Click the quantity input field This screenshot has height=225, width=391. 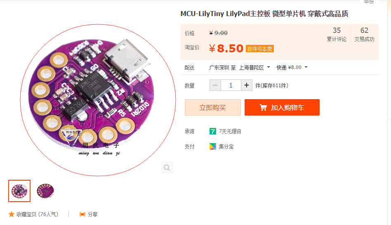coord(231,85)
